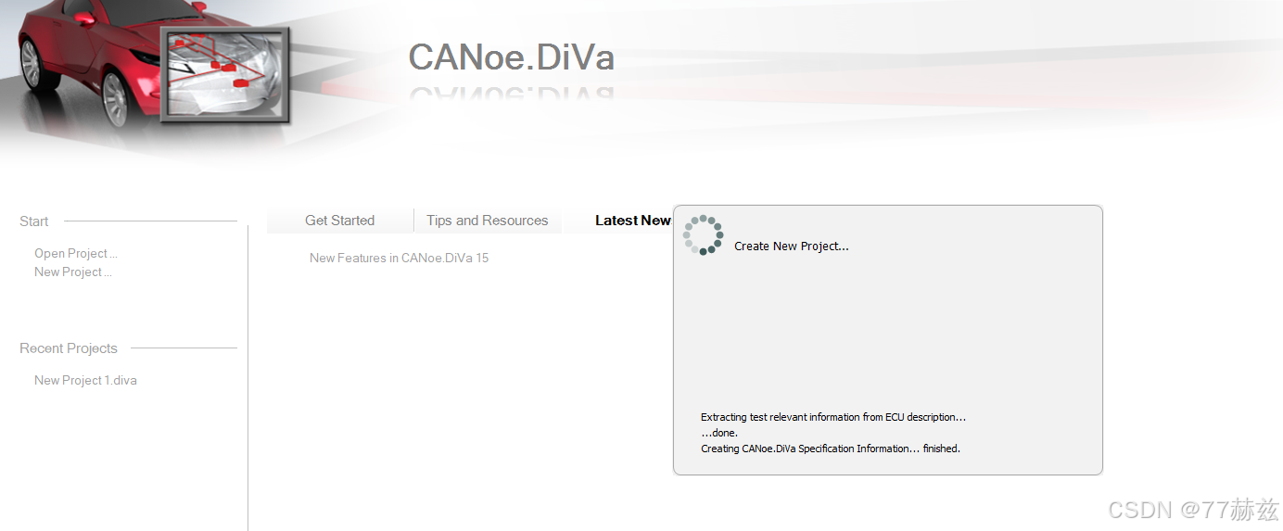Viewport: 1283px width, 531px height.
Task: Click the Recent Projects heading
Action: [69, 348]
